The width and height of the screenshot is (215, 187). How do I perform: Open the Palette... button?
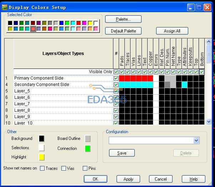click(123, 19)
